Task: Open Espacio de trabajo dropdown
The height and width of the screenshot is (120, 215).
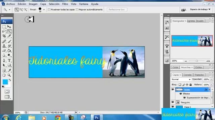Action: click(200, 9)
